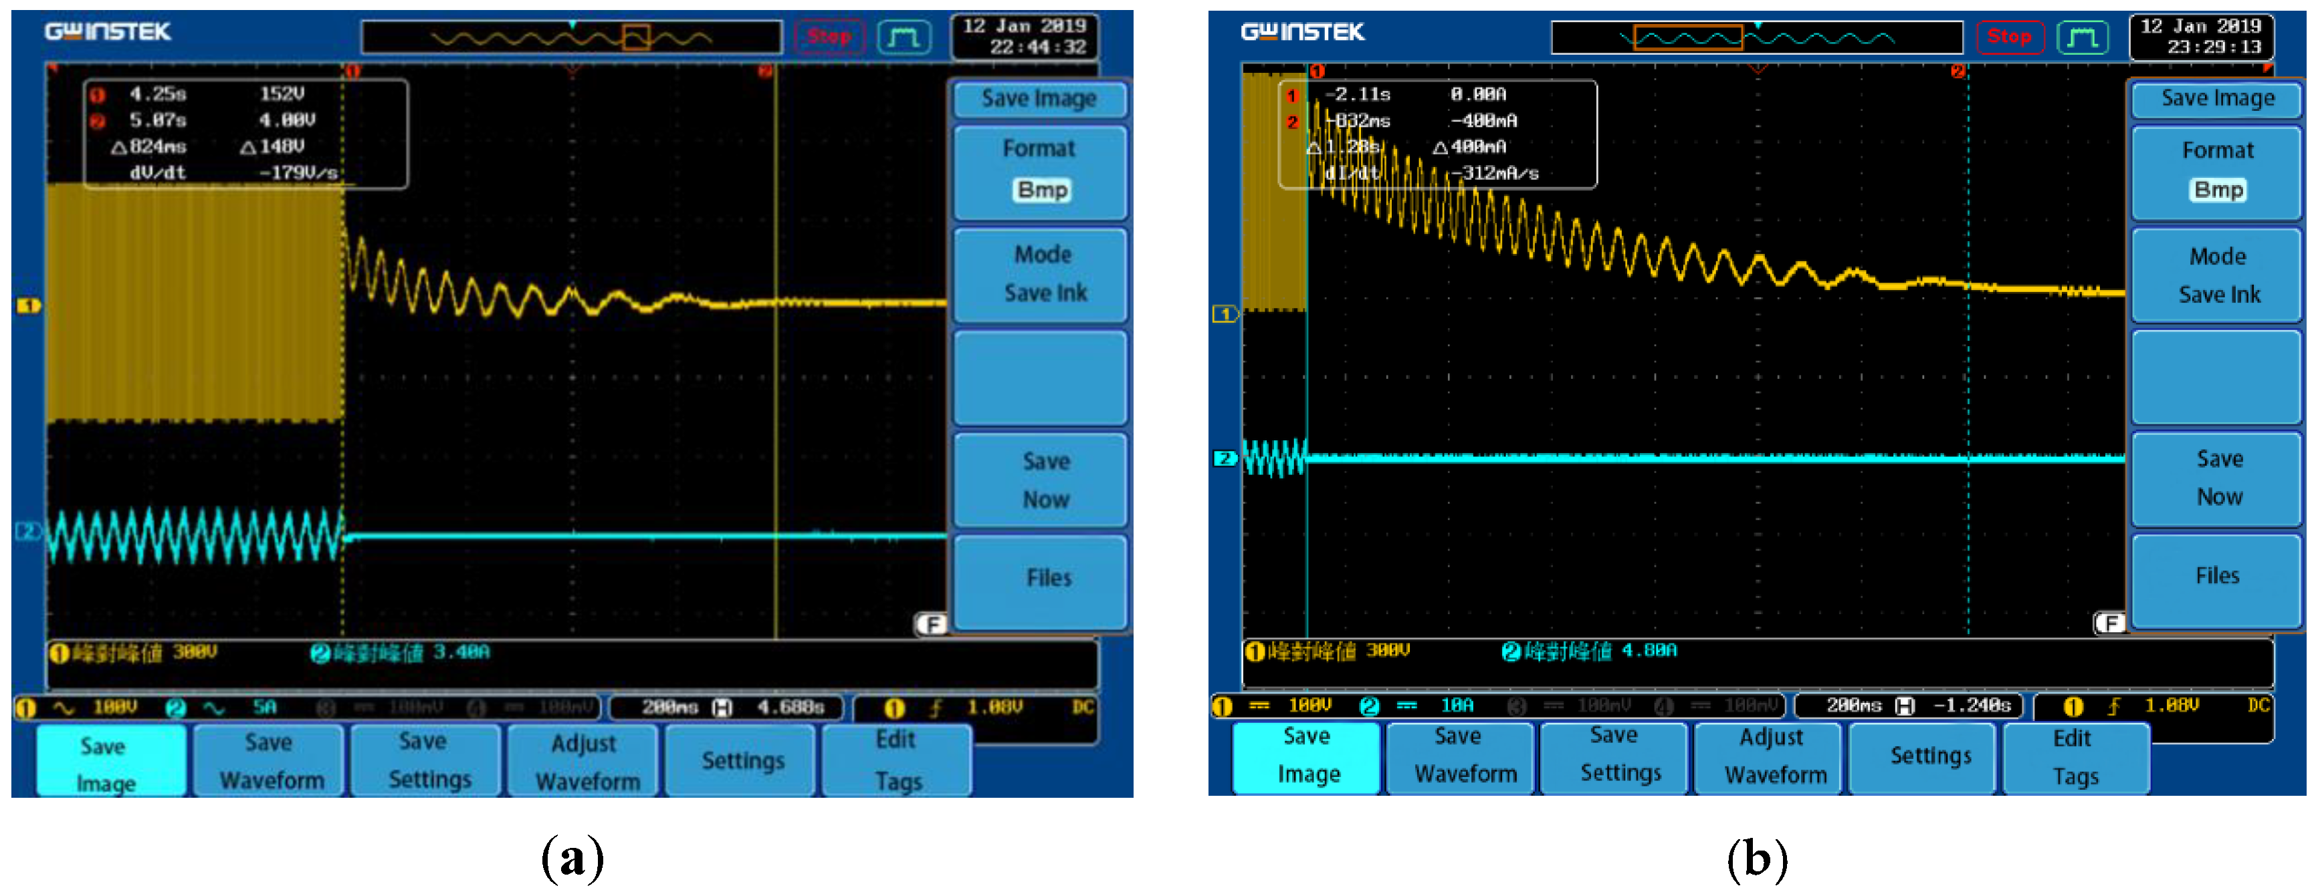The width and height of the screenshot is (2318, 894).
Task: Click channel 2 ground marker in left oscilloscope (a)
Action: point(29,532)
